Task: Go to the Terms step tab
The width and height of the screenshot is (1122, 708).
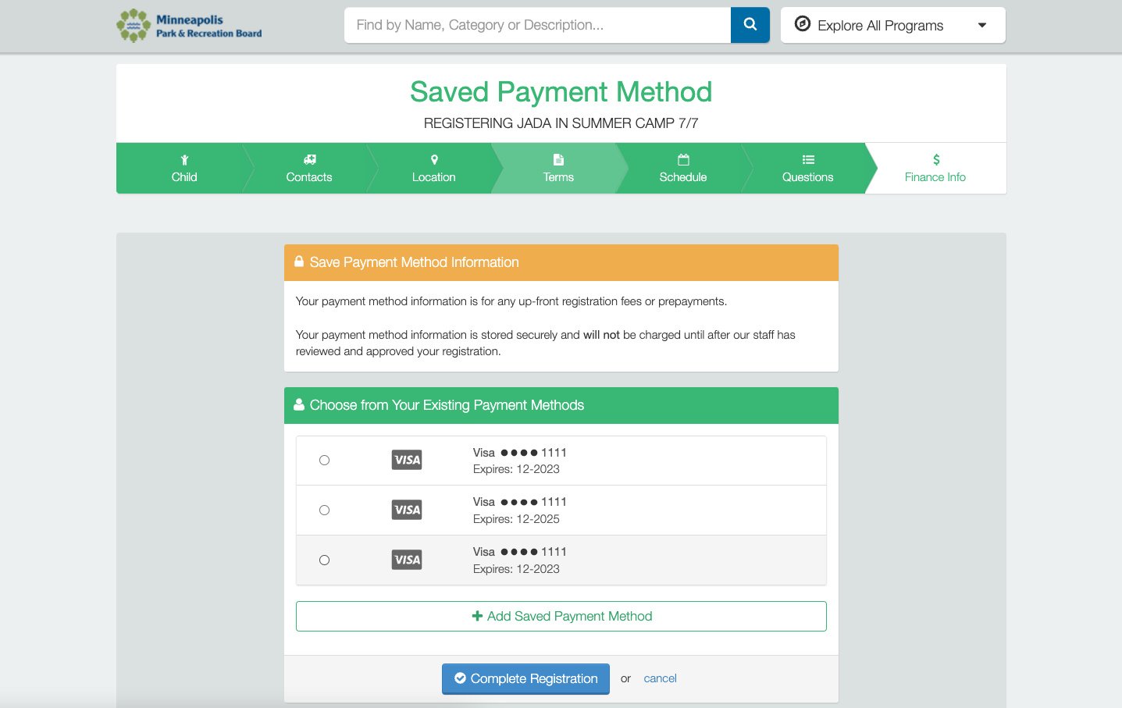Action: coord(558,169)
